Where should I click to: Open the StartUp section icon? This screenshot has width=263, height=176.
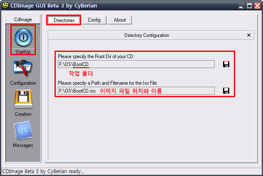click(x=23, y=37)
